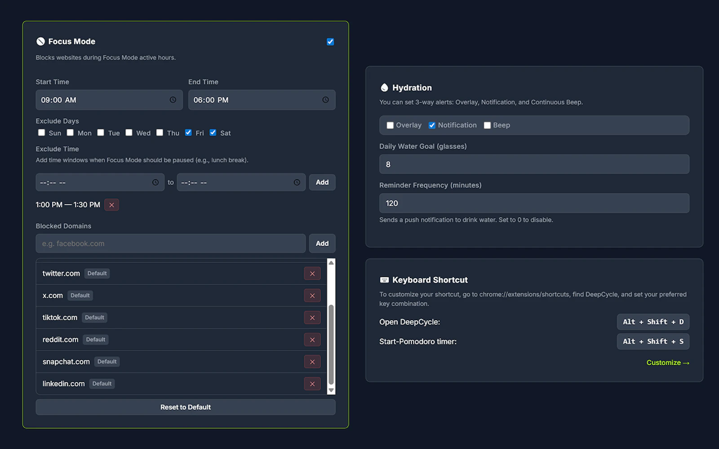Delete the tiktok.com blocked domain
This screenshot has height=449, width=719.
click(x=312, y=317)
